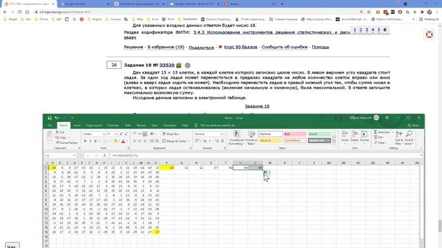Click Cut in the Clipboard group
This screenshot has width=442, height=248.
[x=60, y=132]
